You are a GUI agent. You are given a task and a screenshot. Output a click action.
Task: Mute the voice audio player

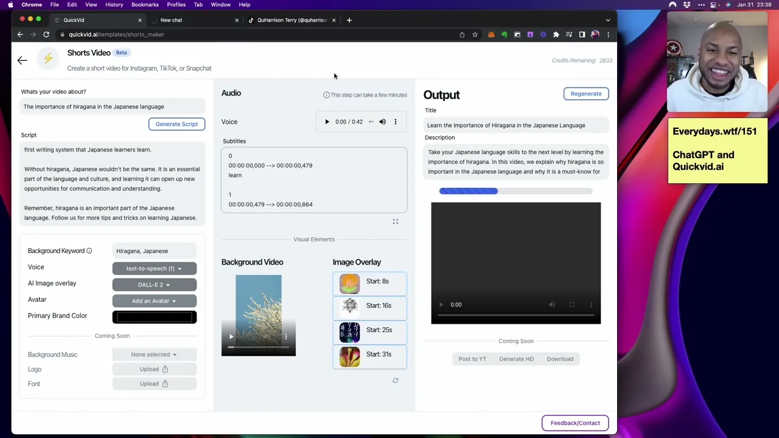coord(382,122)
